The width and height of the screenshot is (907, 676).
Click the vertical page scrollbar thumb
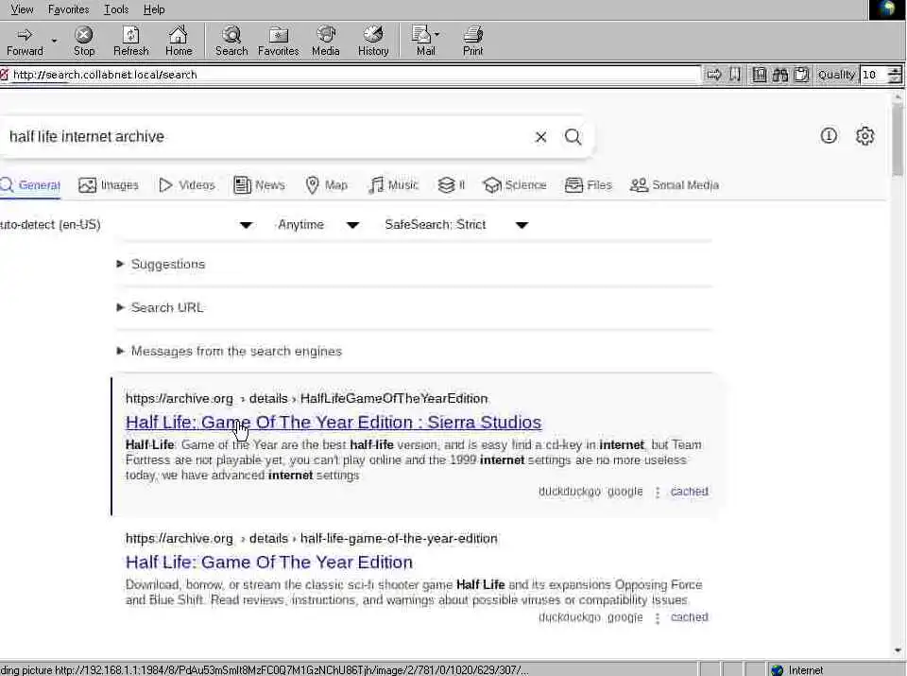[x=898, y=140]
